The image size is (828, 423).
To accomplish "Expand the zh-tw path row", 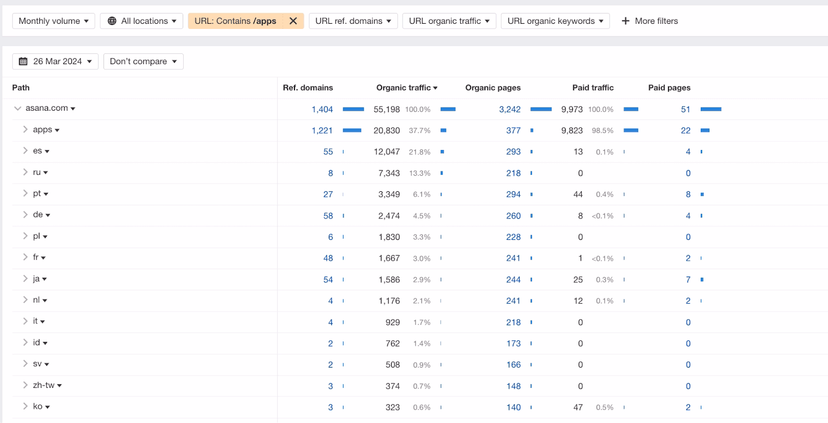I will pos(25,385).
